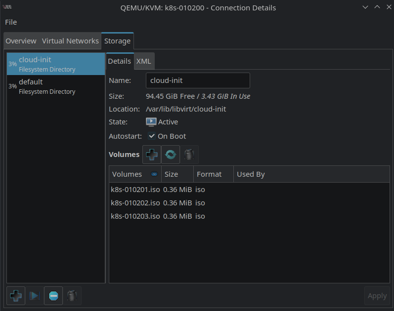Screen dimensions: 394x311
Task: Click the Active state monitor icon
Action: click(x=151, y=122)
